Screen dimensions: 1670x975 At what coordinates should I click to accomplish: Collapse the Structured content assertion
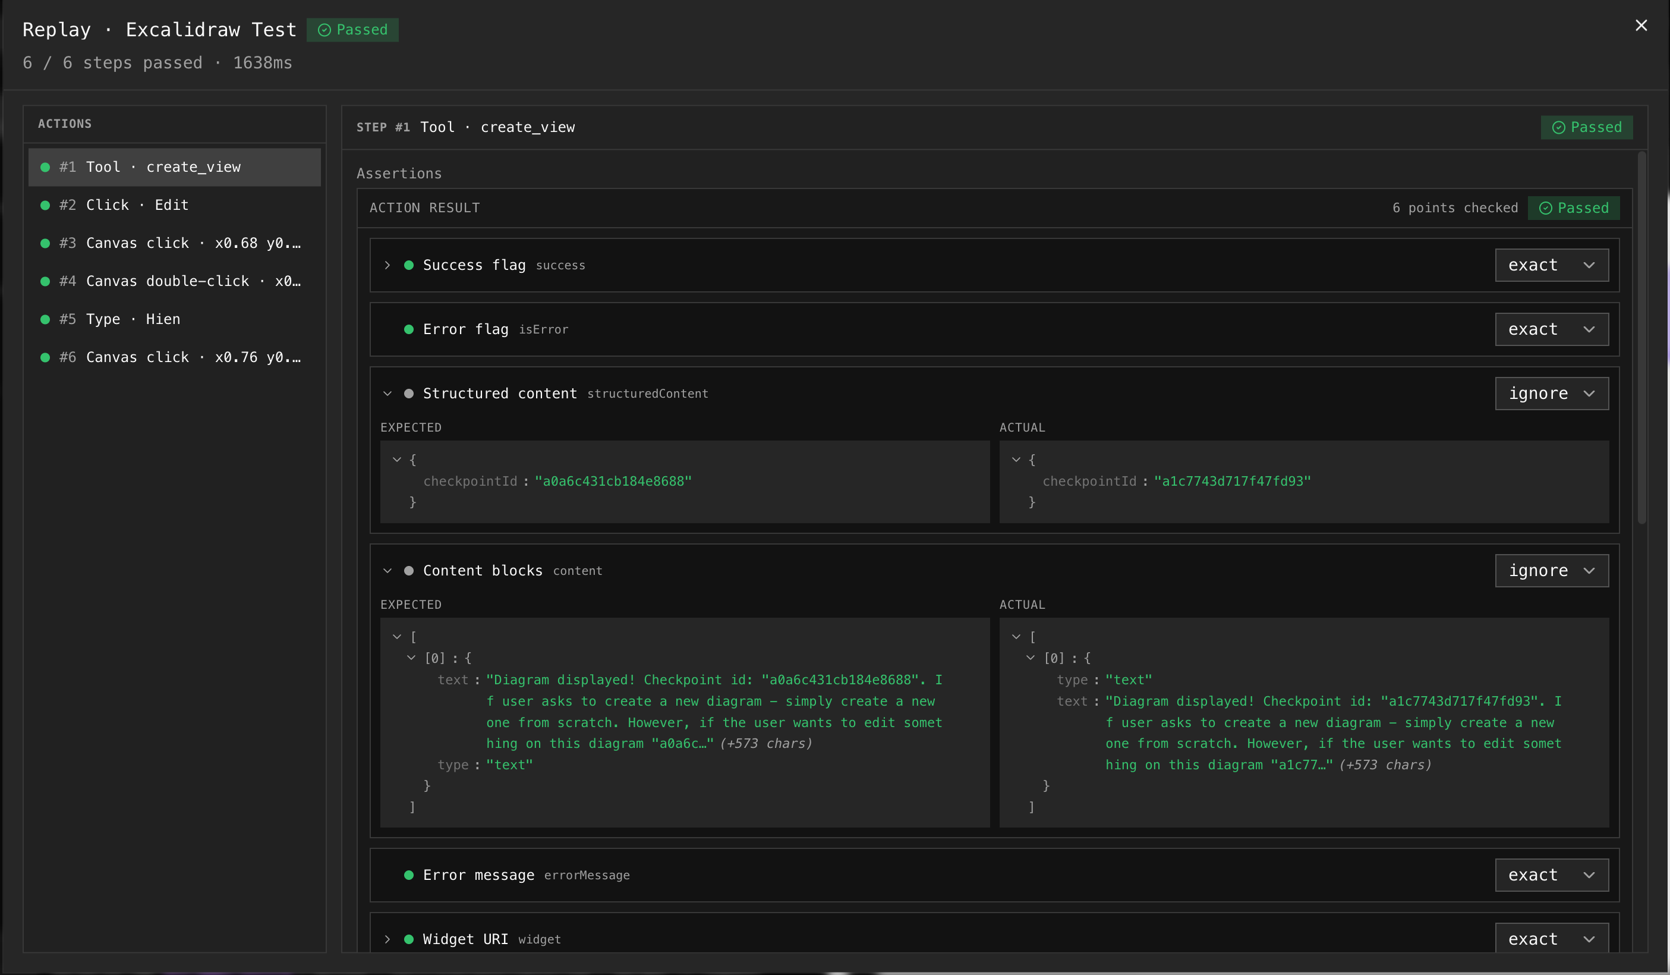(387, 394)
